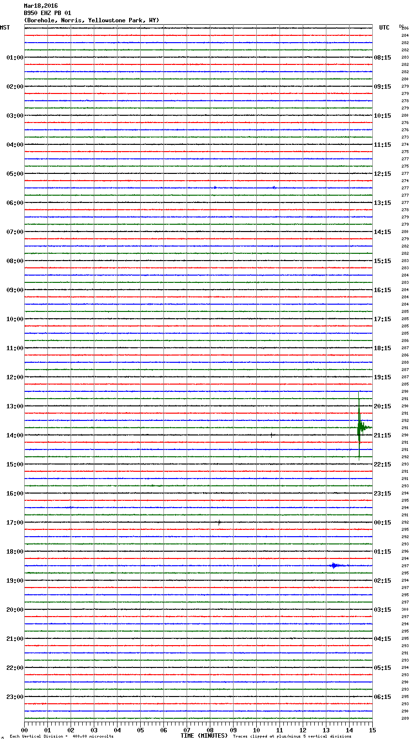Click the 11:00 MST time label
411x743 pixels.
15,348
